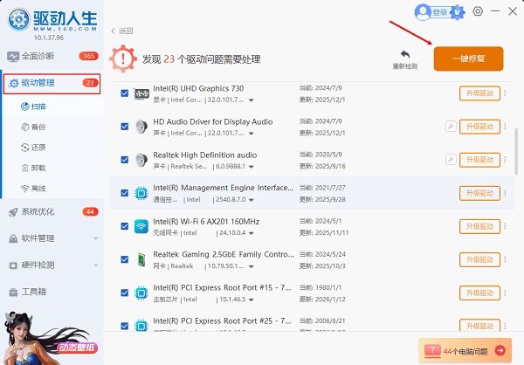Open settings via the hexagon gear icon
The width and height of the screenshot is (524, 365).
tap(478, 10)
